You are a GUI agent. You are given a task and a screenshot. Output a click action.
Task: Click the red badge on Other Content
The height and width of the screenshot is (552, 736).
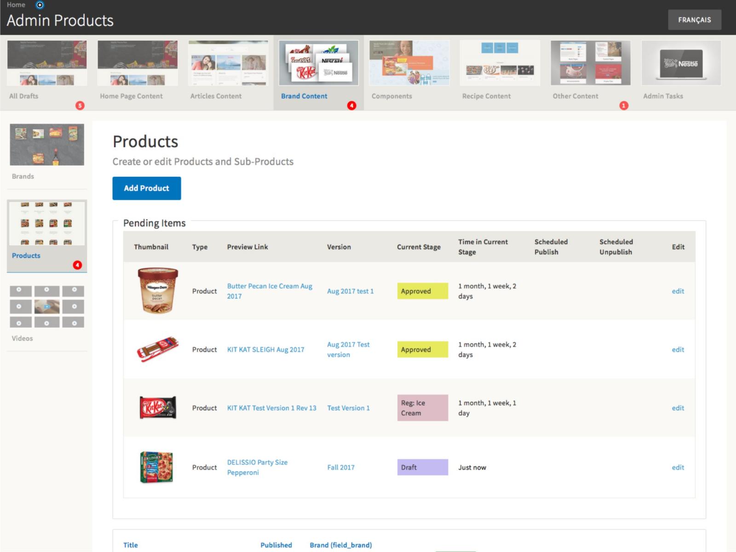click(624, 105)
